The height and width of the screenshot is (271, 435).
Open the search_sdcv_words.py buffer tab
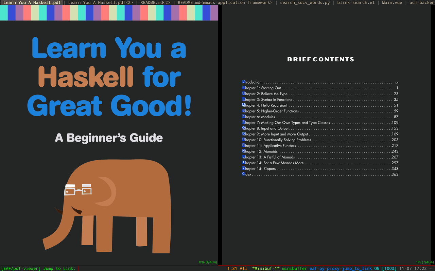click(x=305, y=2)
